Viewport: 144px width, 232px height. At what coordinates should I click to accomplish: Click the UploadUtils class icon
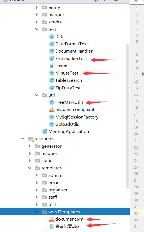(52, 124)
